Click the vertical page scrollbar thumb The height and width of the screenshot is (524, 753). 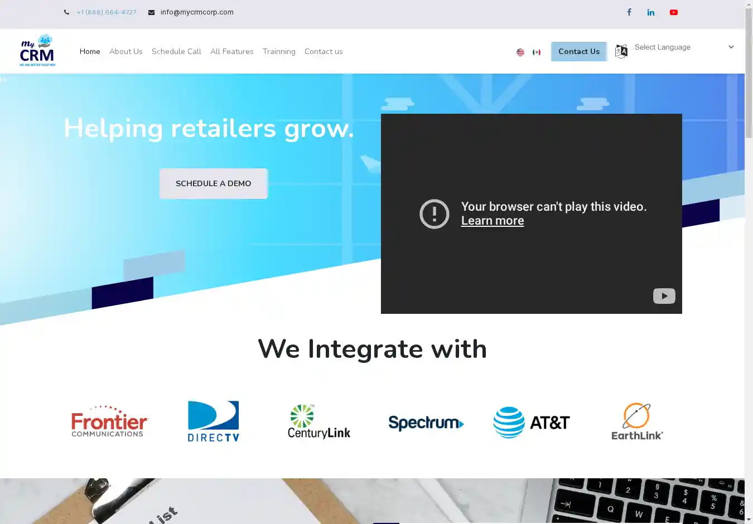point(749,72)
